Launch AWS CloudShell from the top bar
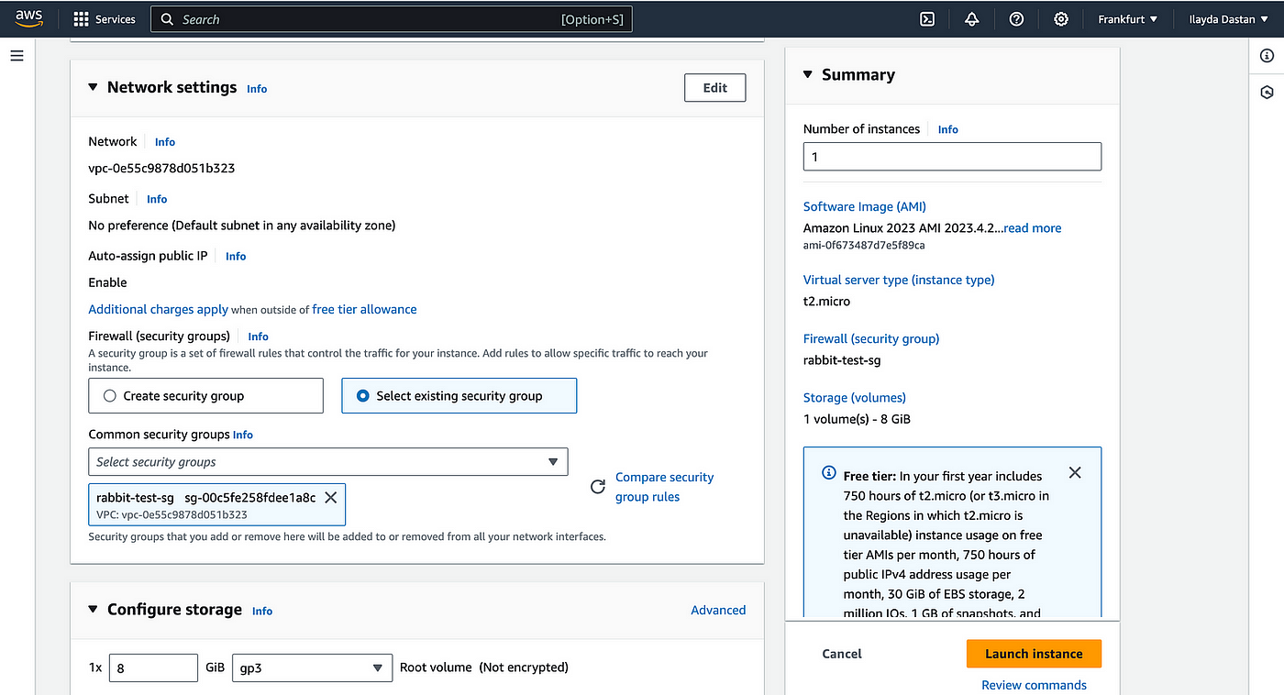The image size is (1284, 695). tap(927, 19)
